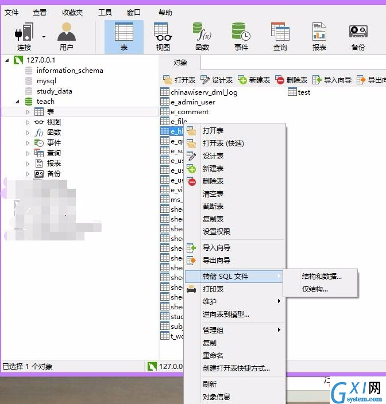
Task: Choose 设置权限 in the context menu
Action: coord(235,232)
